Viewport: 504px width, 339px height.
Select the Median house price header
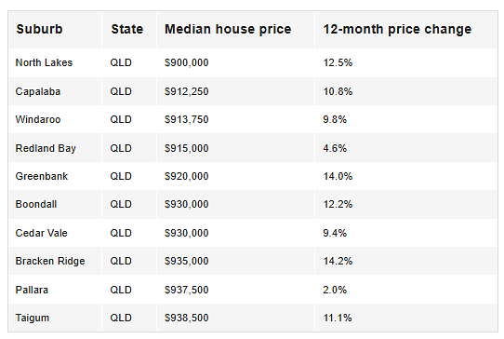228,29
